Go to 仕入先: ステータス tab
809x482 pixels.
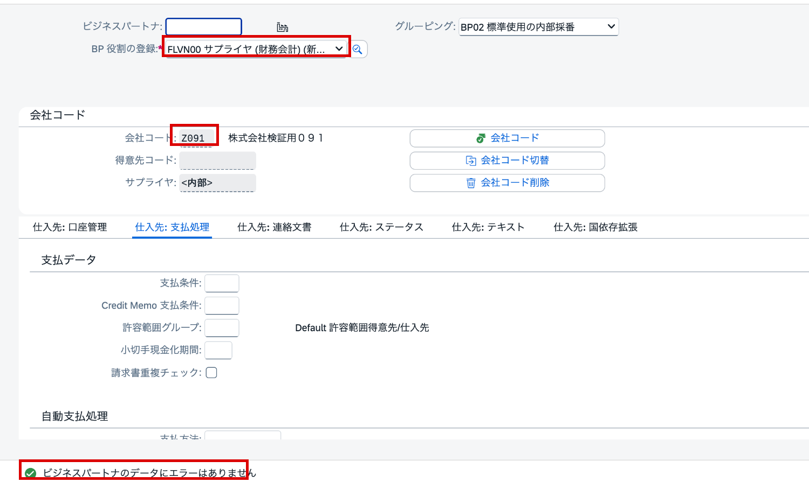(381, 227)
